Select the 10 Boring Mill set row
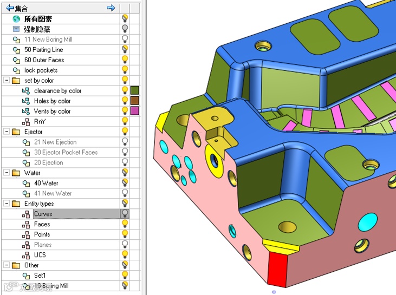396x295 pixels. pyautogui.click(x=61, y=286)
